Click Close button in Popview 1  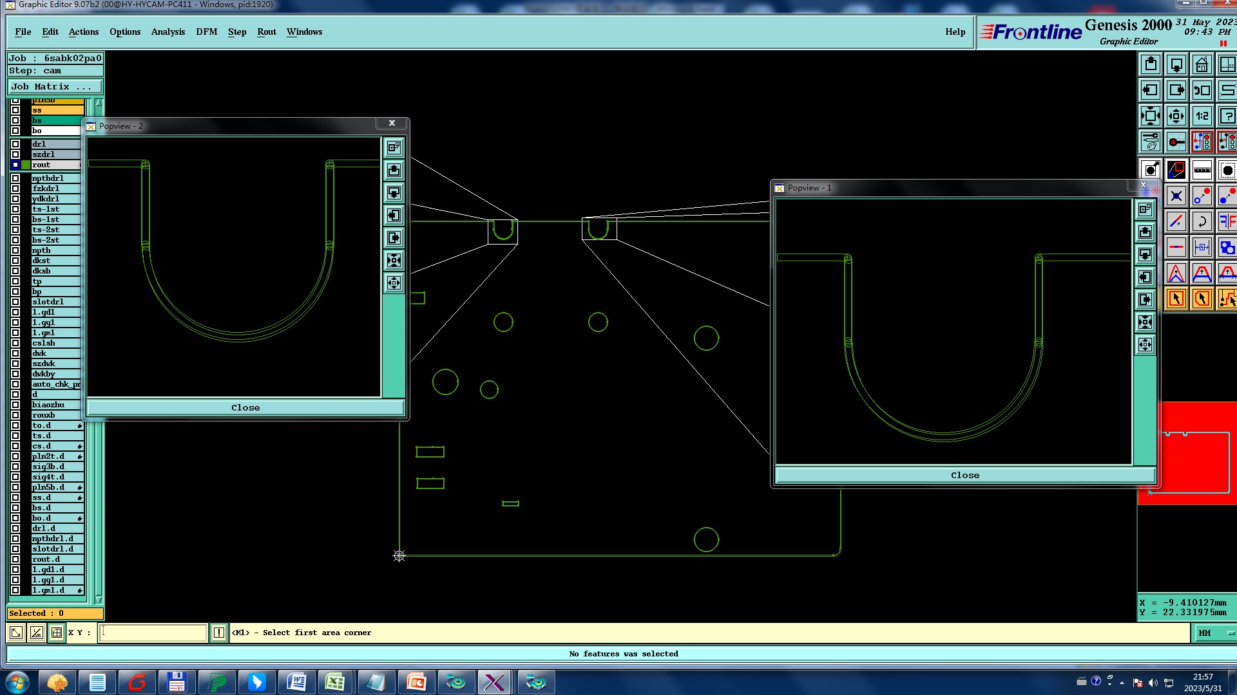point(964,476)
